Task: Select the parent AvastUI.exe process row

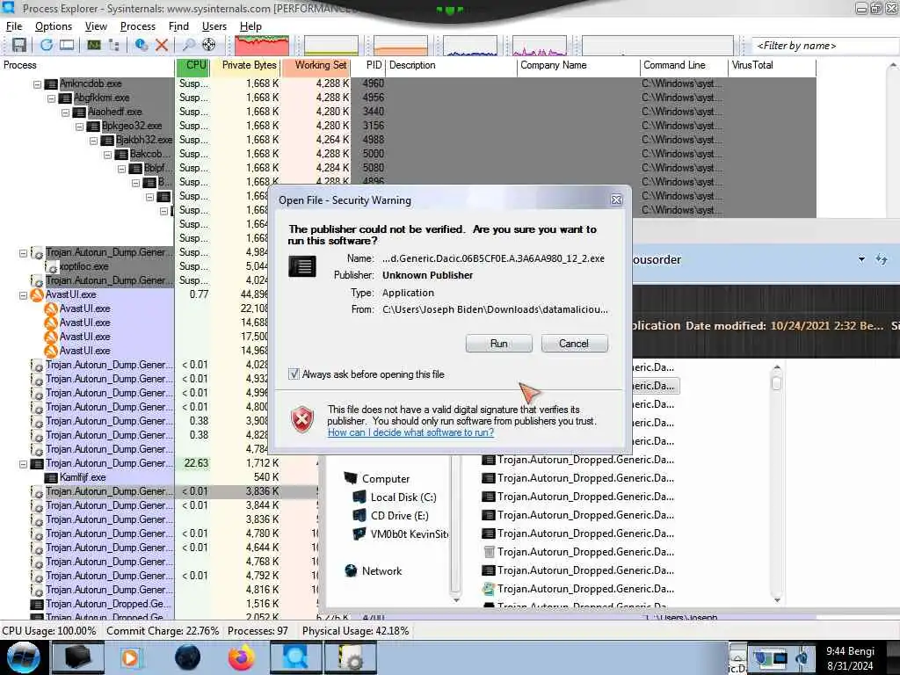Action: tap(70, 294)
